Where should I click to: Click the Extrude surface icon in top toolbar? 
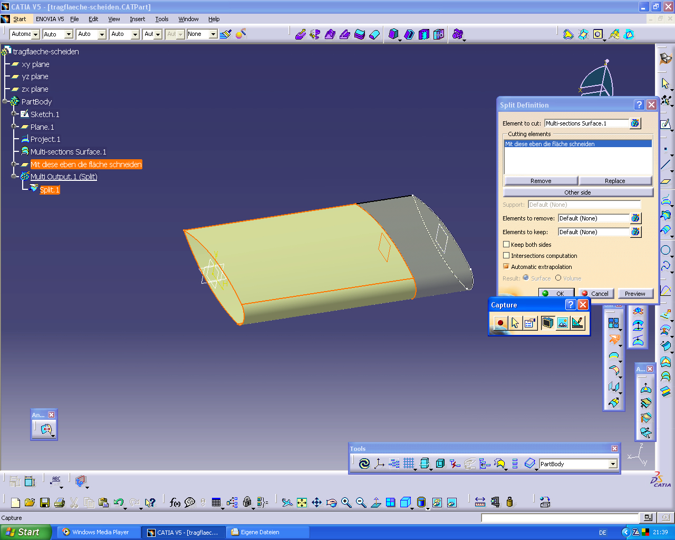301,34
